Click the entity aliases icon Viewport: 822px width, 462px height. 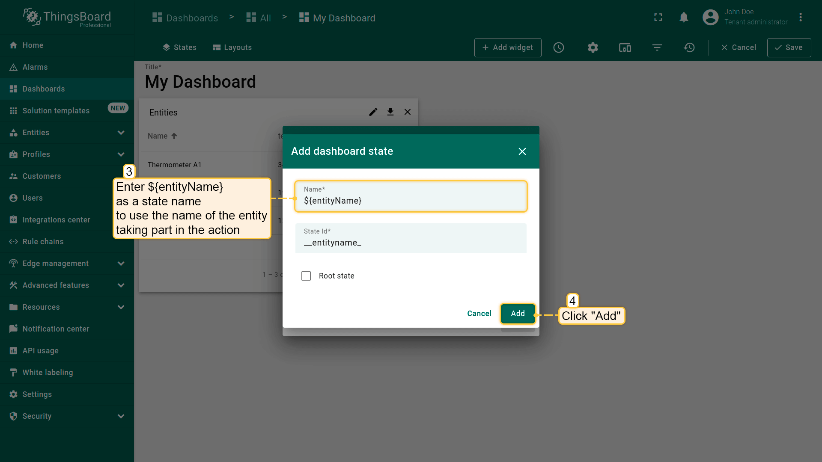click(x=625, y=47)
